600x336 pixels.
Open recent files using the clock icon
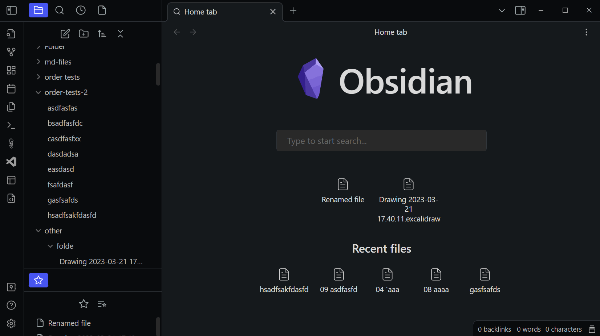pyautogui.click(x=81, y=10)
